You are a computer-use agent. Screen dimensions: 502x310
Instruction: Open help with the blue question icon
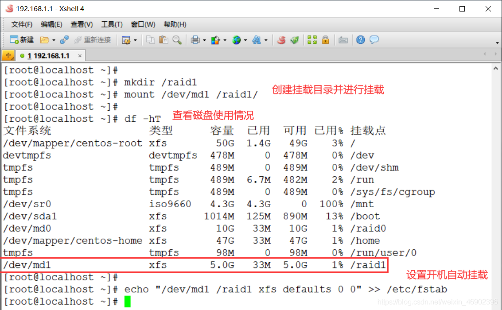[361, 40]
